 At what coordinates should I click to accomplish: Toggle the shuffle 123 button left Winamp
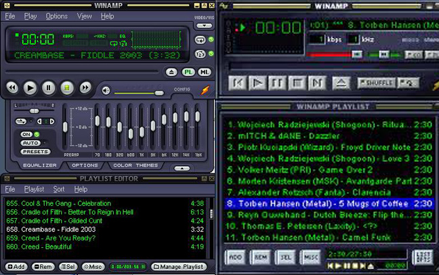200,54
